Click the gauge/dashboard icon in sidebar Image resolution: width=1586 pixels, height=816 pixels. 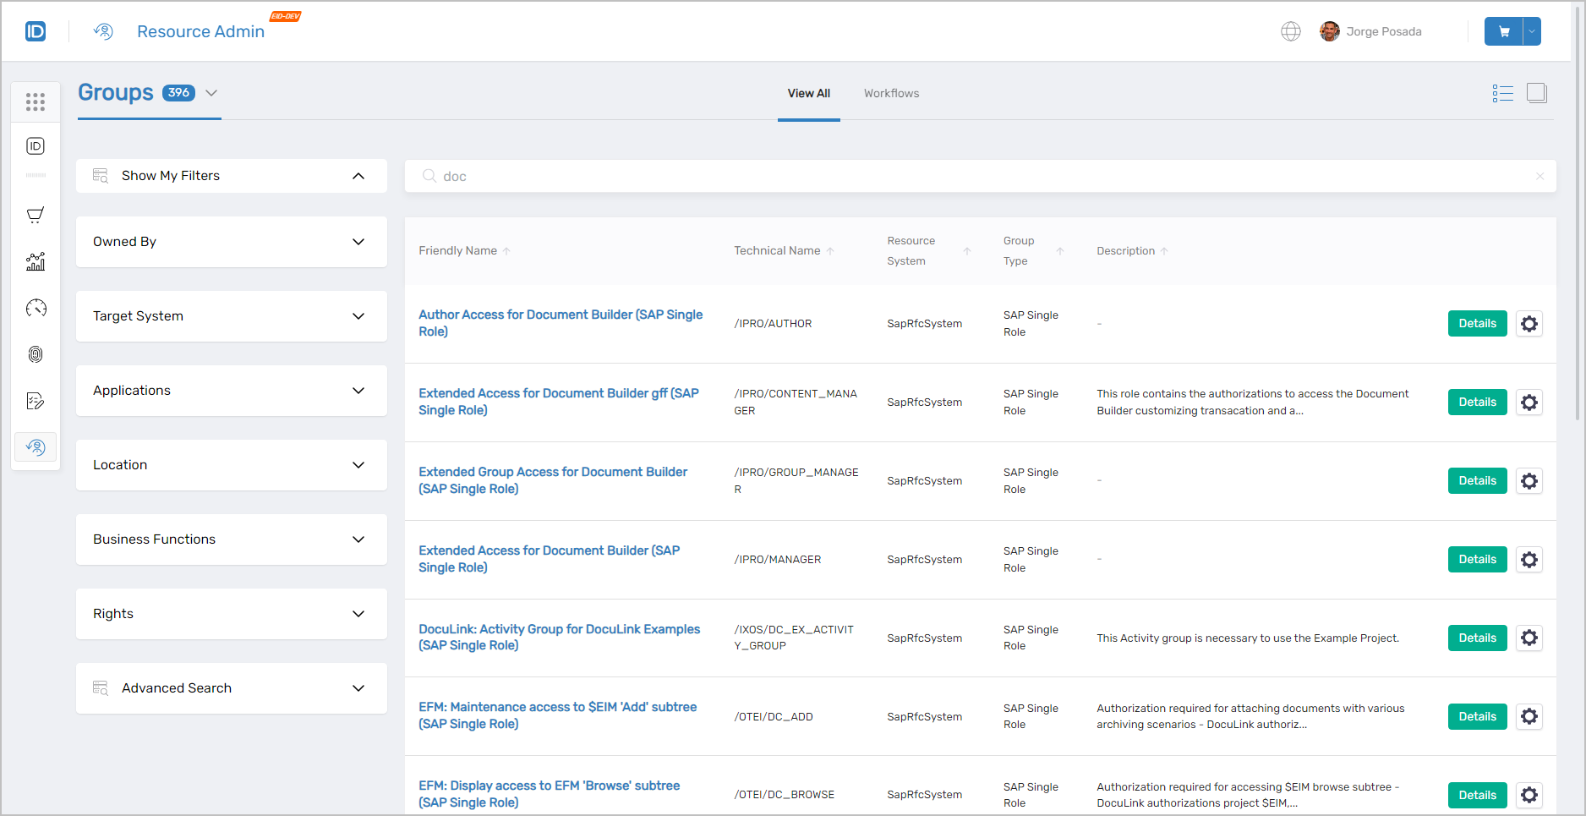click(36, 308)
